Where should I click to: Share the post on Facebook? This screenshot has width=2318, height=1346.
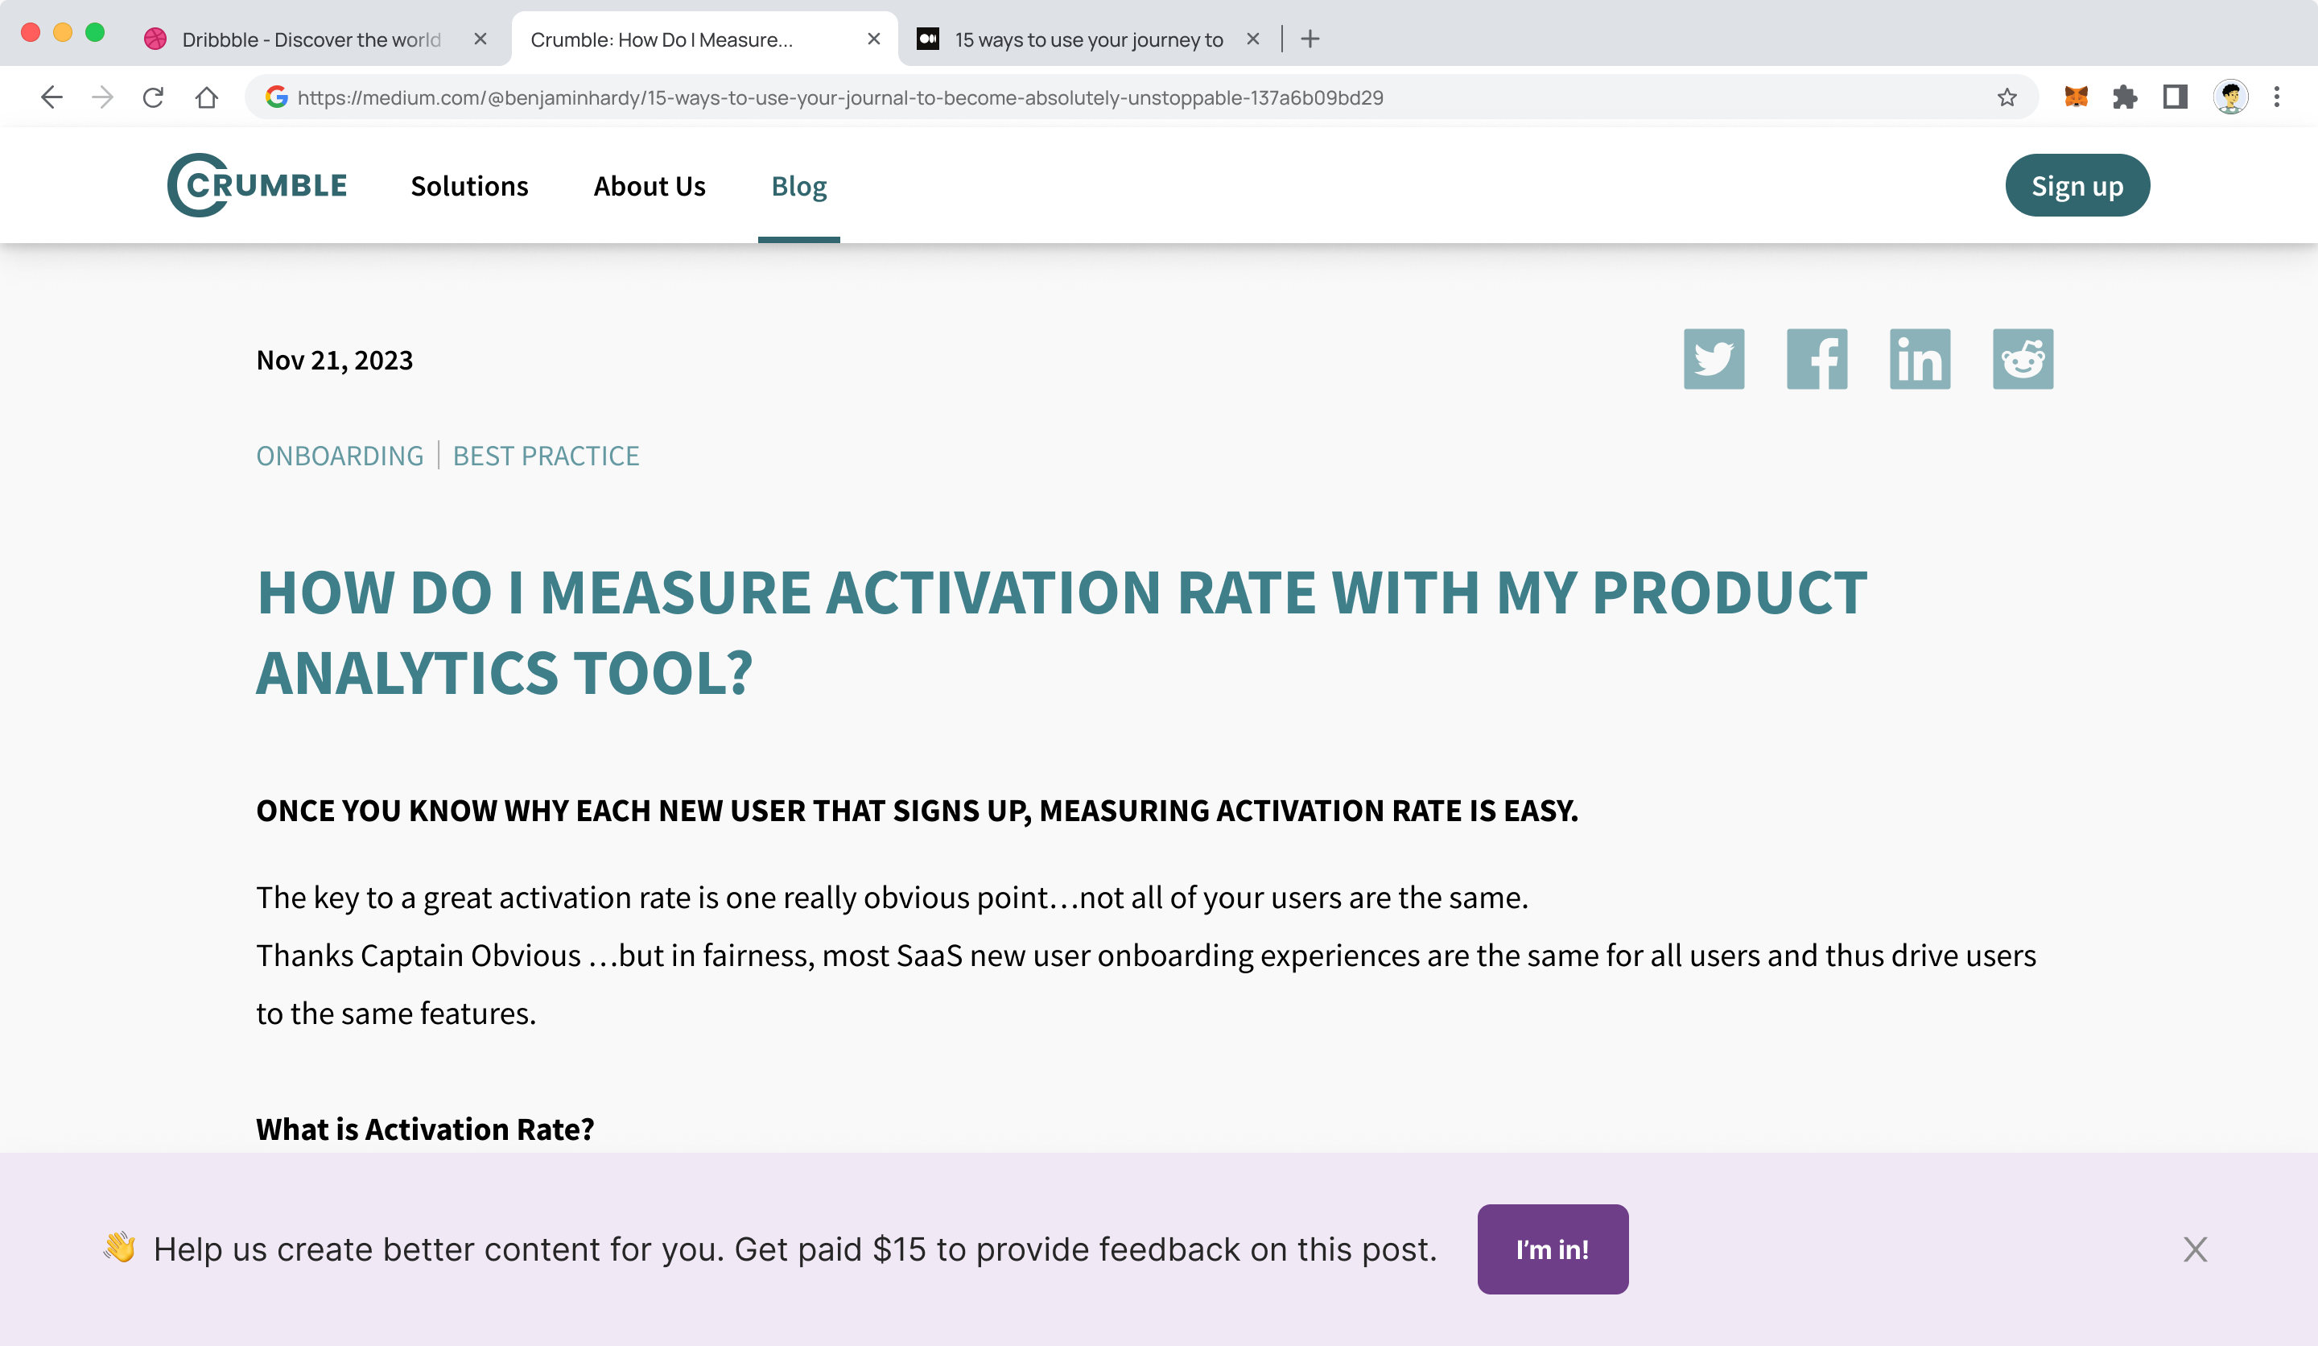1817,359
